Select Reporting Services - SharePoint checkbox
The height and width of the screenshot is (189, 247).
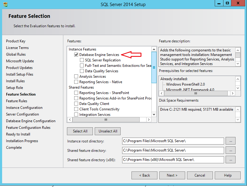coord(76,93)
